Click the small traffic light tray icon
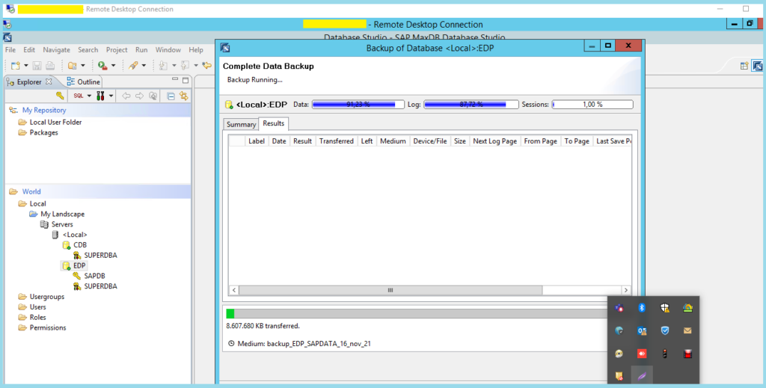Image resolution: width=766 pixels, height=388 pixels. [665, 354]
